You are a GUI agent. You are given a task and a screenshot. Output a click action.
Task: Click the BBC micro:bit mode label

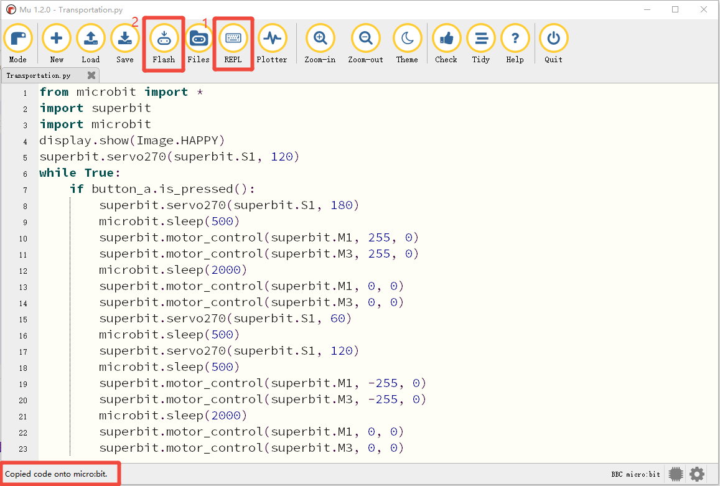(x=635, y=474)
